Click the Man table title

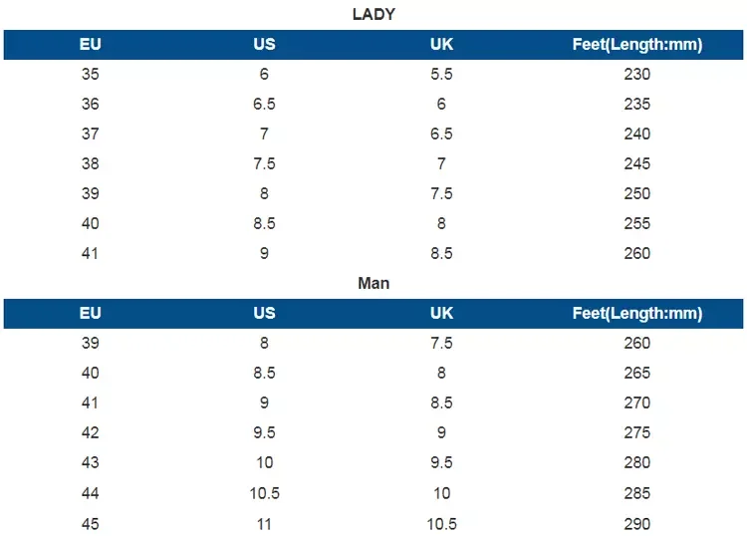click(x=373, y=284)
